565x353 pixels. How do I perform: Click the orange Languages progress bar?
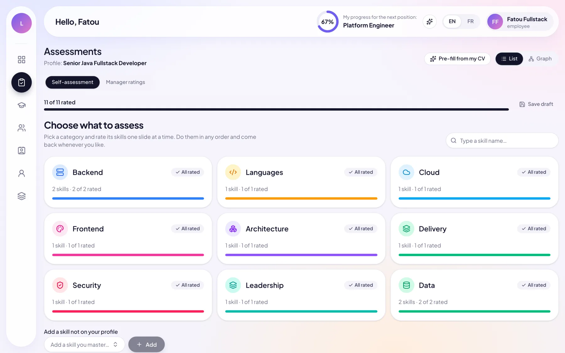click(x=301, y=198)
